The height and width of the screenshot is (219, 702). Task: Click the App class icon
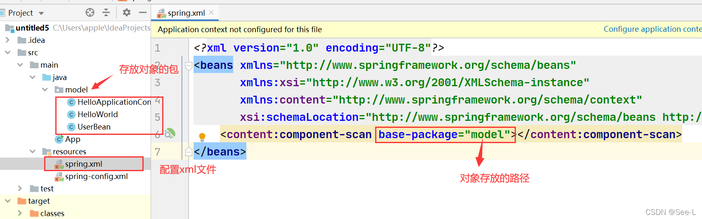coord(59,139)
